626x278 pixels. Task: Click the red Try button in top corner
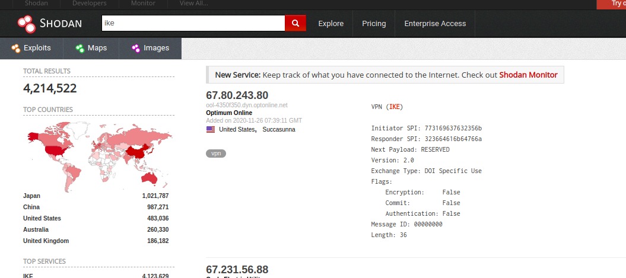click(x=611, y=4)
